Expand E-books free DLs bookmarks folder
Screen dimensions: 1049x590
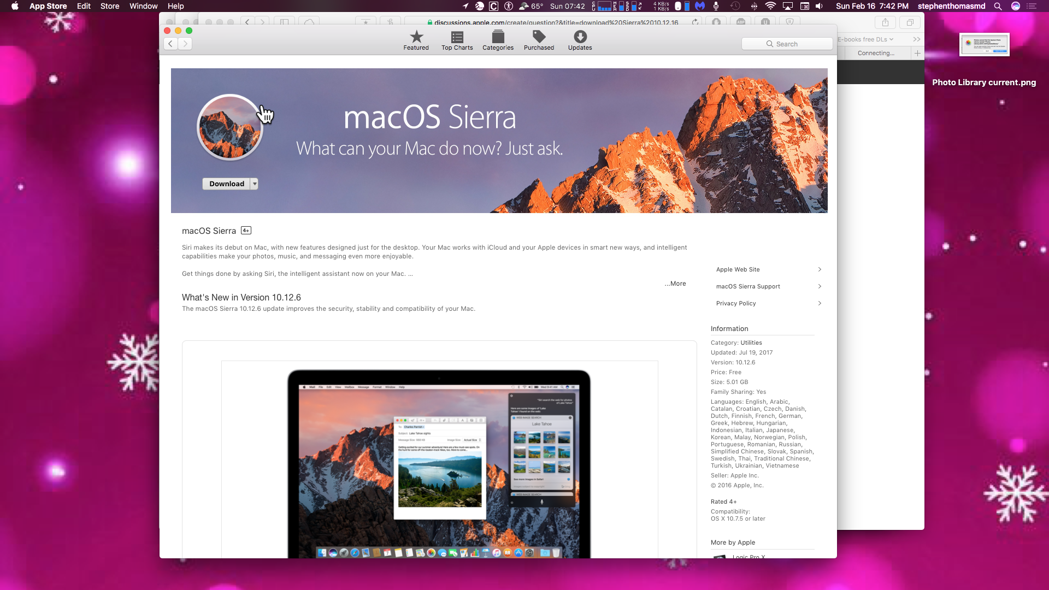(865, 39)
